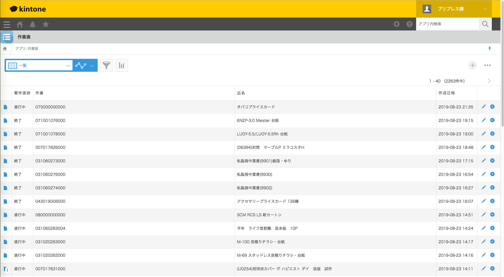
Task: Click the kintone logo
Action: click(28, 9)
